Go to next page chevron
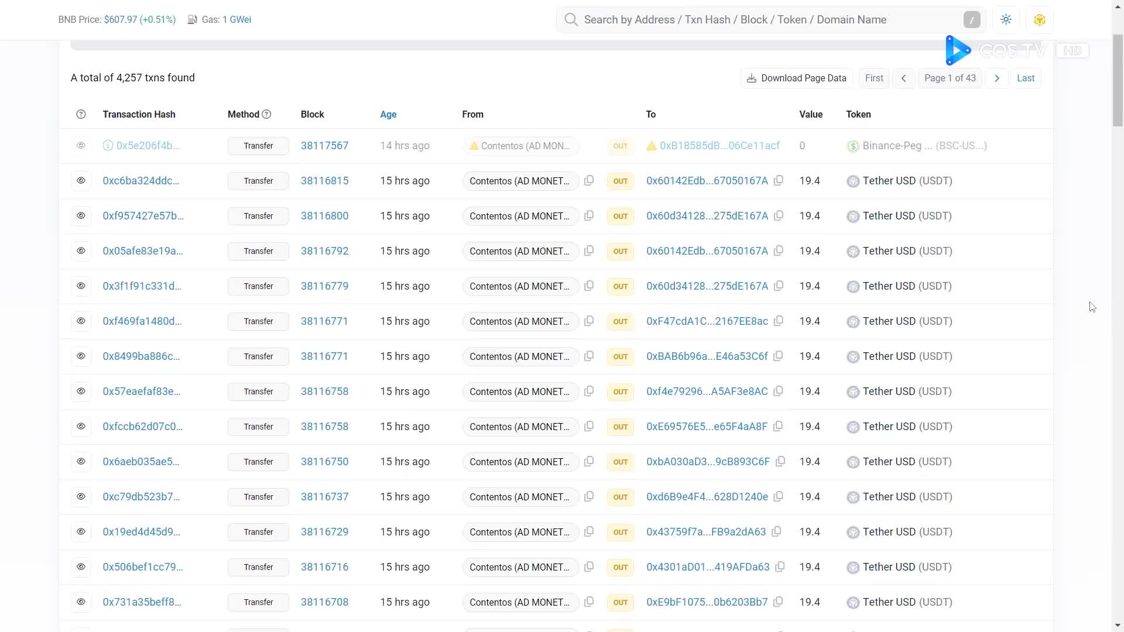This screenshot has width=1124, height=632. [x=996, y=78]
